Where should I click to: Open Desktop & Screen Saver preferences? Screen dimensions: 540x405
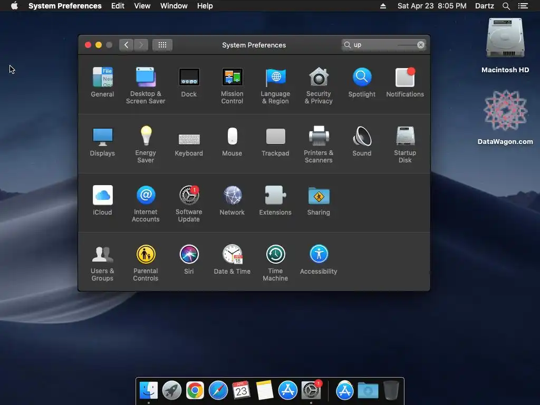tap(146, 85)
